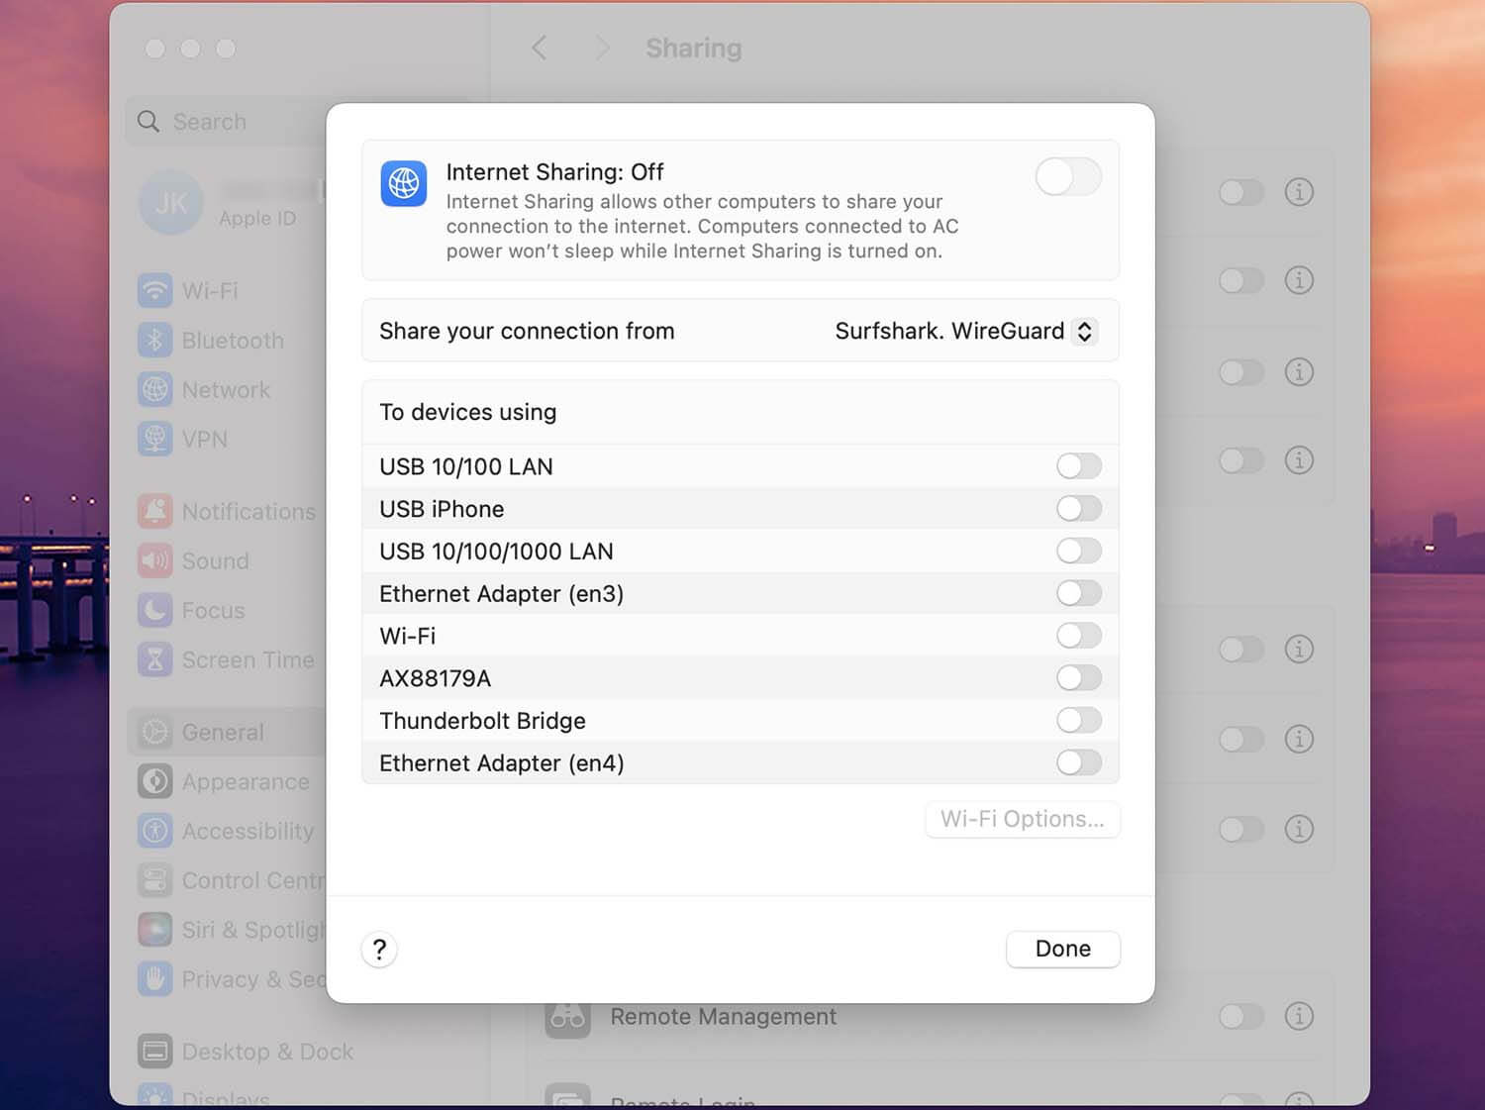Open VPN settings from the sidebar

[208, 439]
